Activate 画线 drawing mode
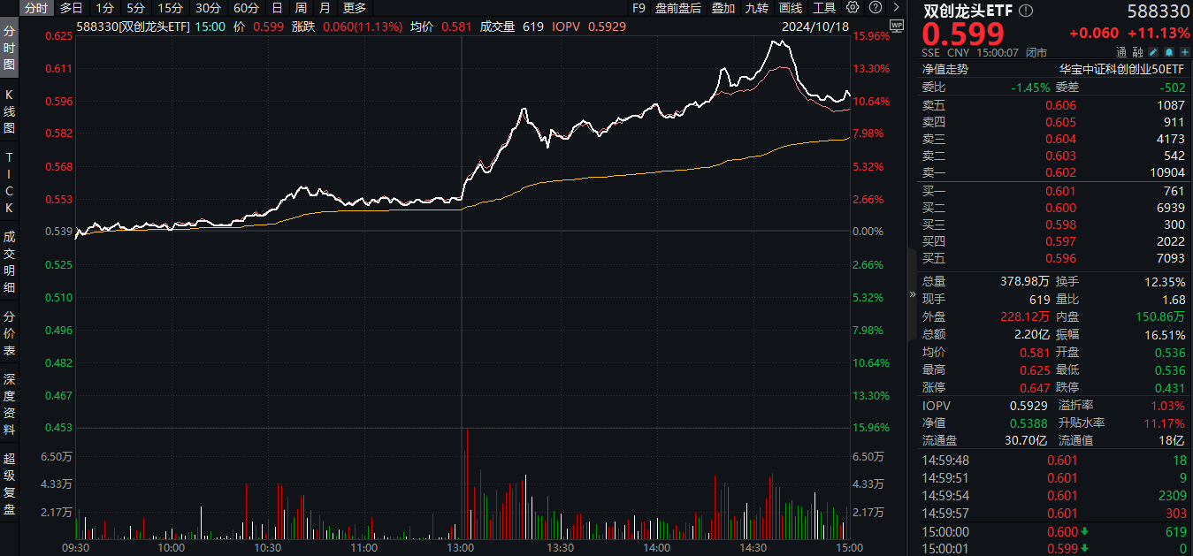The image size is (1193, 556). coord(792,8)
